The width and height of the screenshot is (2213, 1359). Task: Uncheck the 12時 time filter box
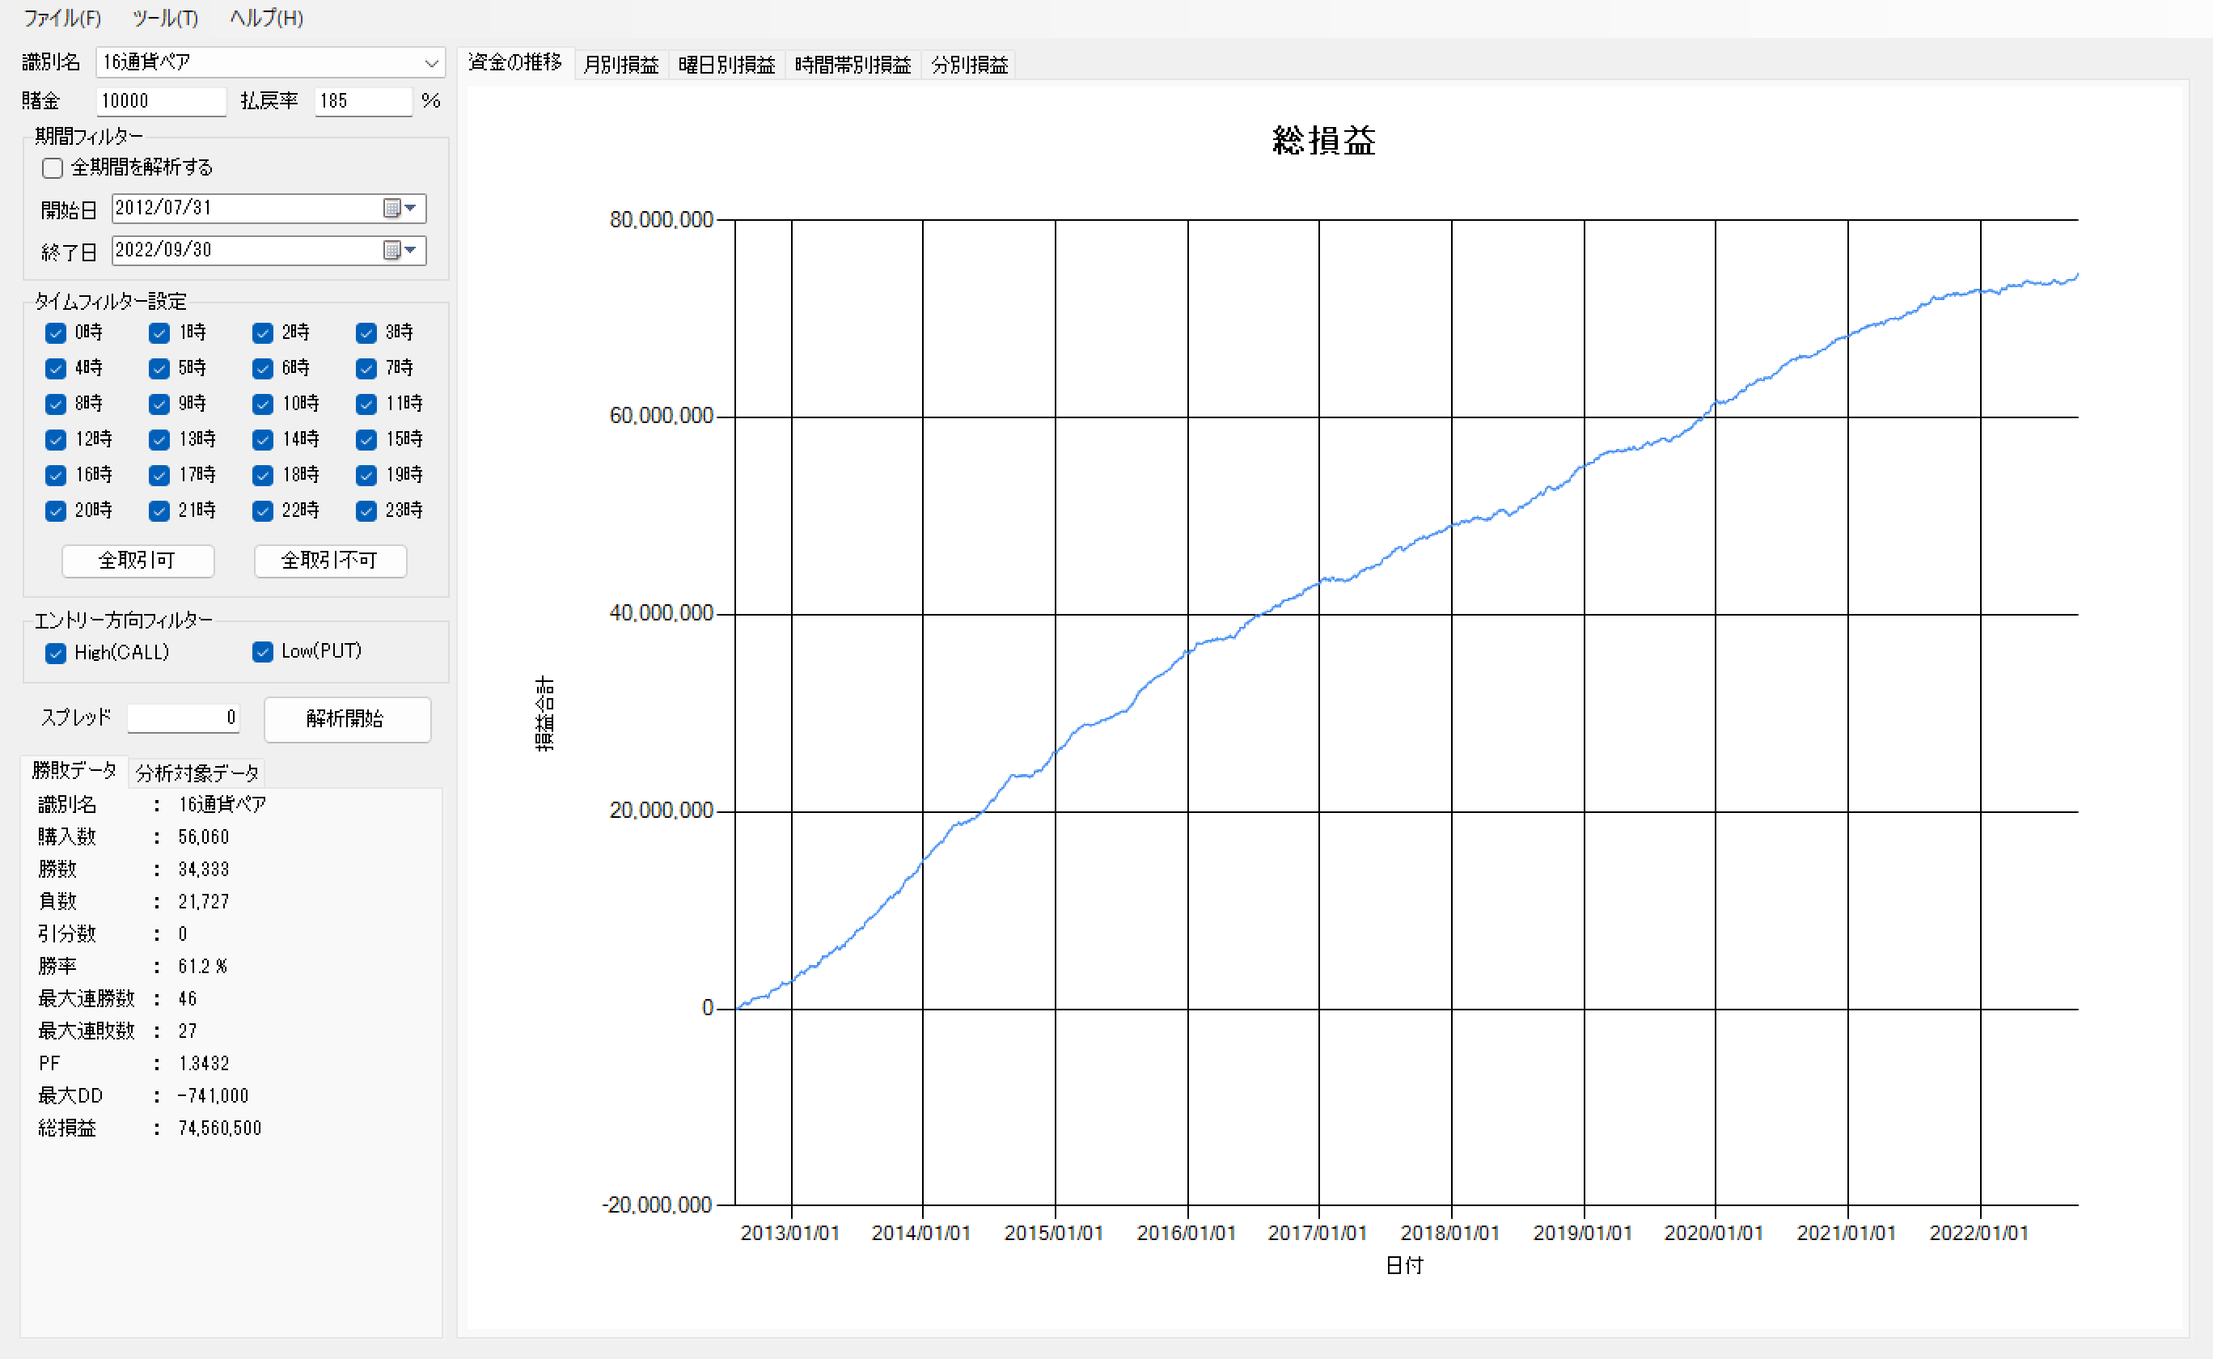click(x=56, y=440)
